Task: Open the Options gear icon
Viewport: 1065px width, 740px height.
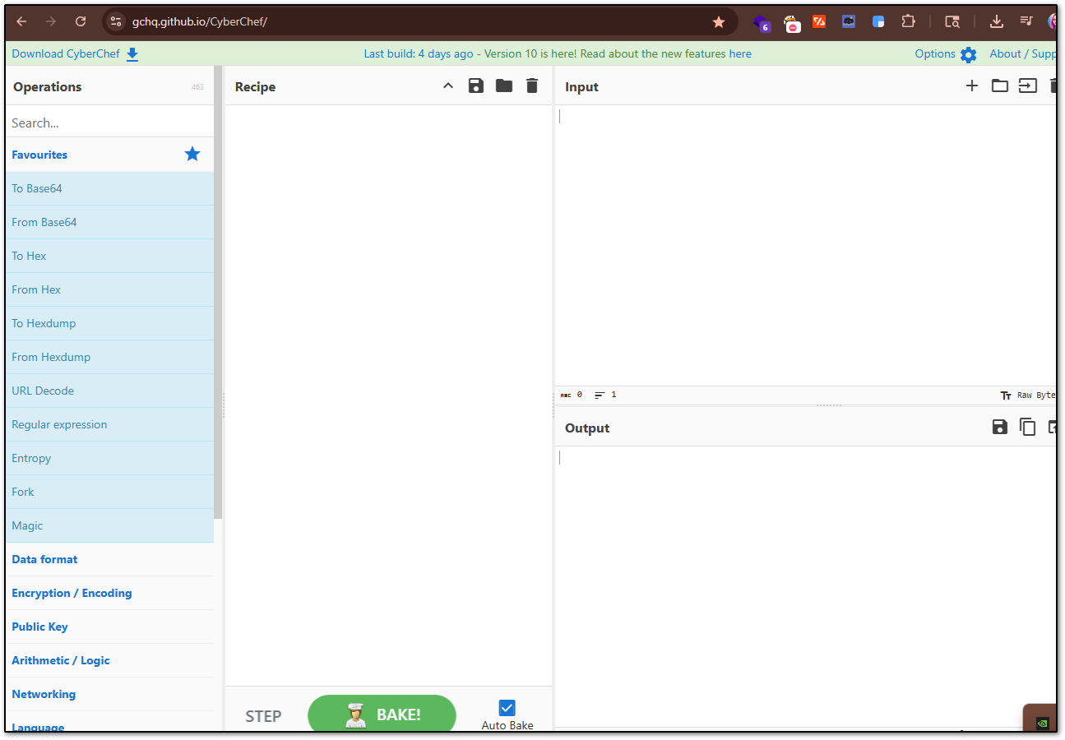Action: point(969,54)
